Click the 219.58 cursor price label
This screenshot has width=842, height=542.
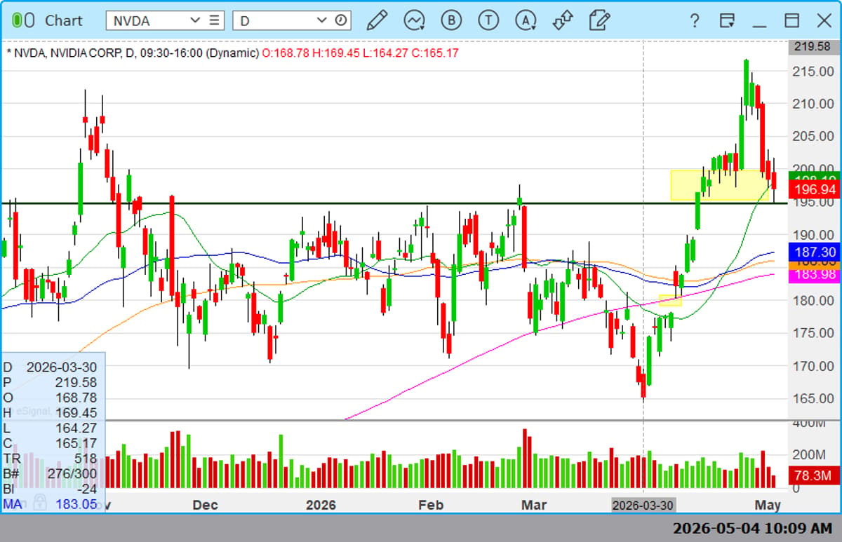(x=813, y=47)
